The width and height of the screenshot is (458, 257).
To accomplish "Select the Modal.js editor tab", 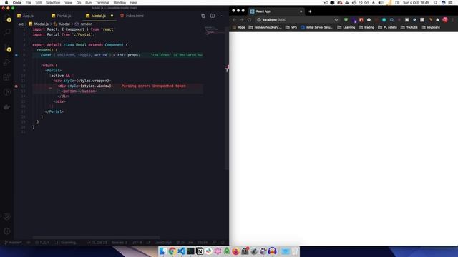I will click(99, 16).
